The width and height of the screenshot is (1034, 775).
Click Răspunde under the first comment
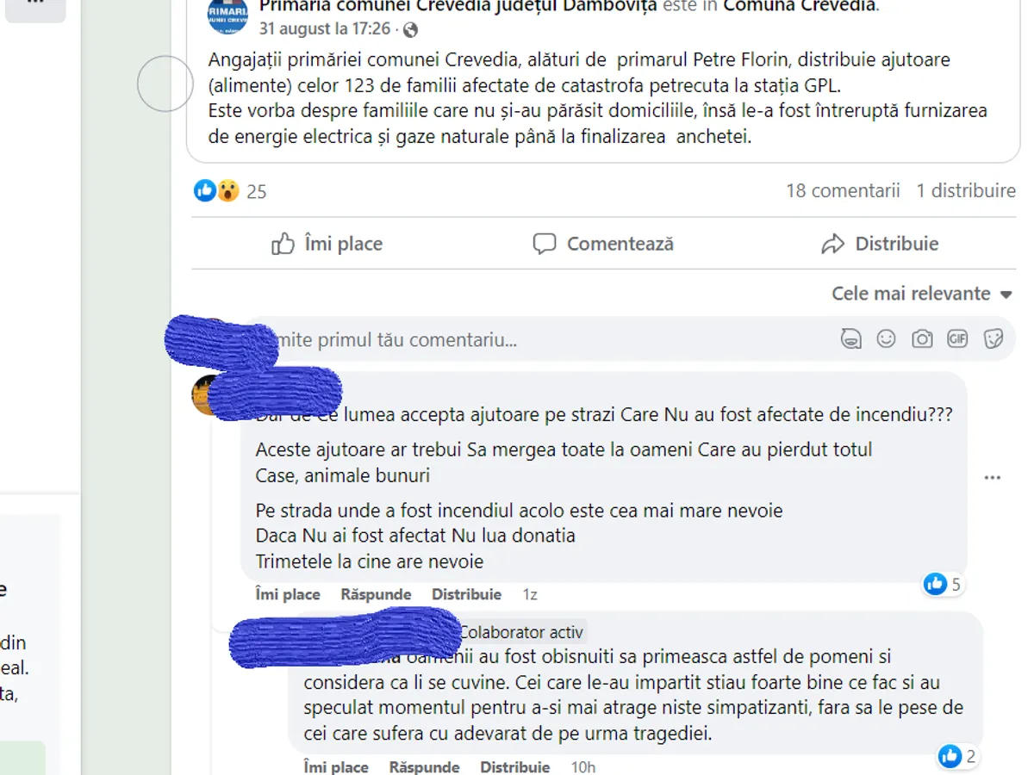point(376,594)
